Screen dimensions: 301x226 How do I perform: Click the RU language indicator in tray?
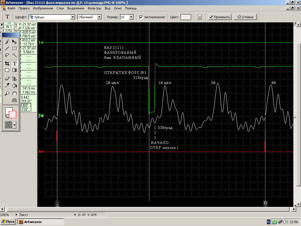tap(268, 222)
